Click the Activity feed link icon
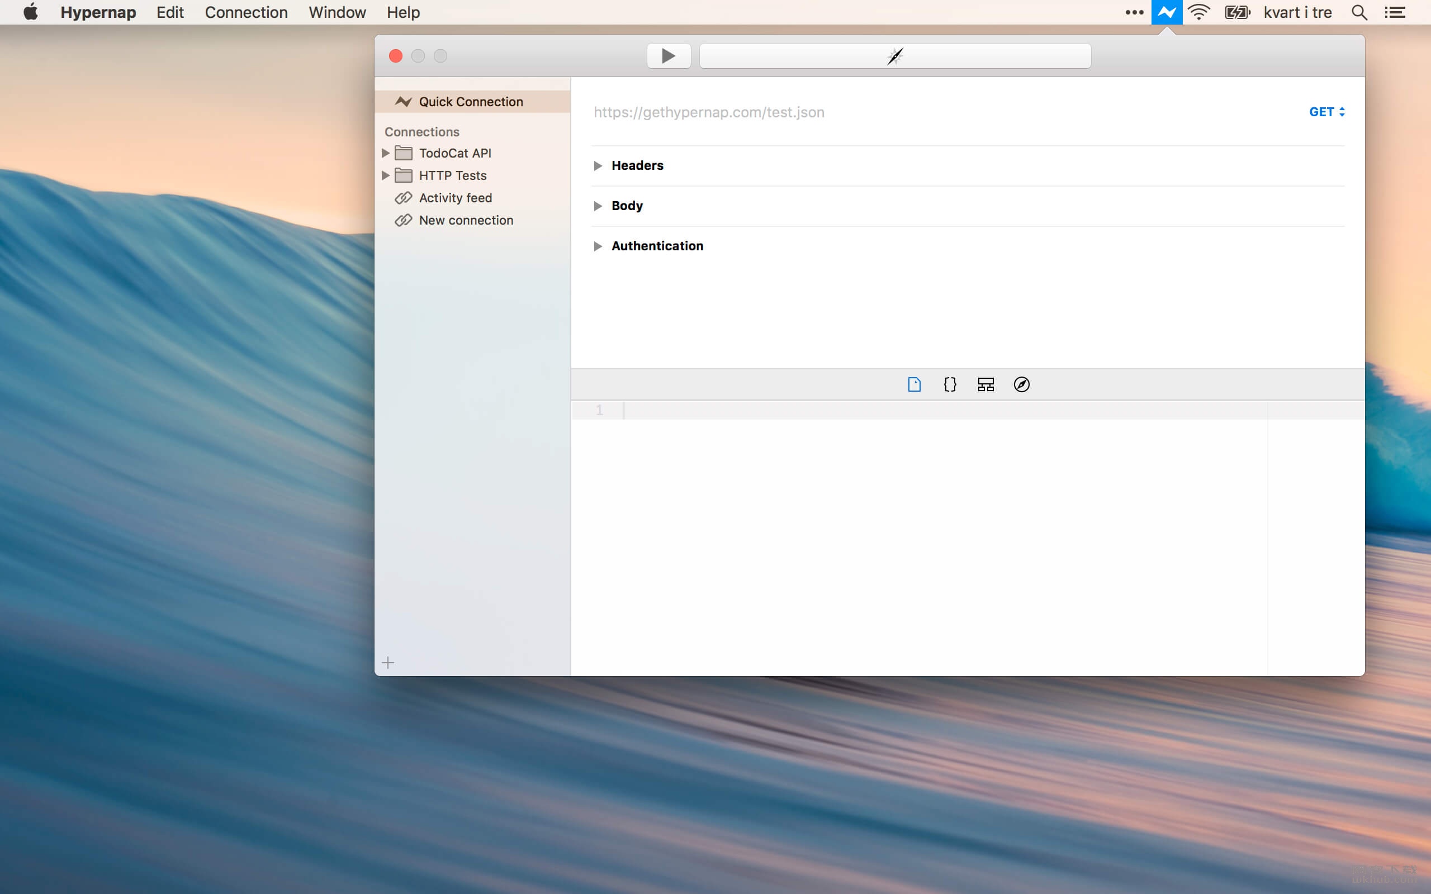 pos(403,198)
